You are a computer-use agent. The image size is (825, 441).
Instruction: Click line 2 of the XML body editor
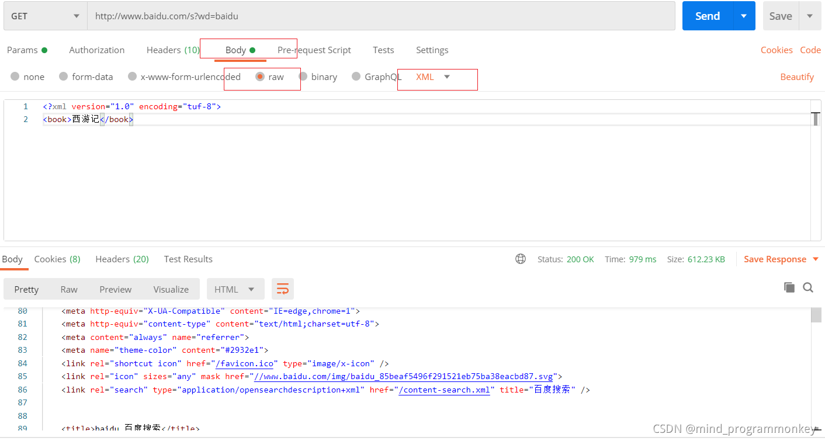tap(427, 119)
